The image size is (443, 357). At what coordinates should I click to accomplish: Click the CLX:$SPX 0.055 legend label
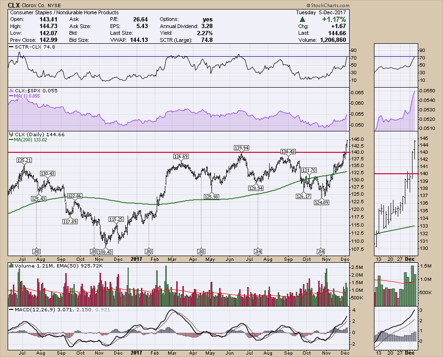34,90
